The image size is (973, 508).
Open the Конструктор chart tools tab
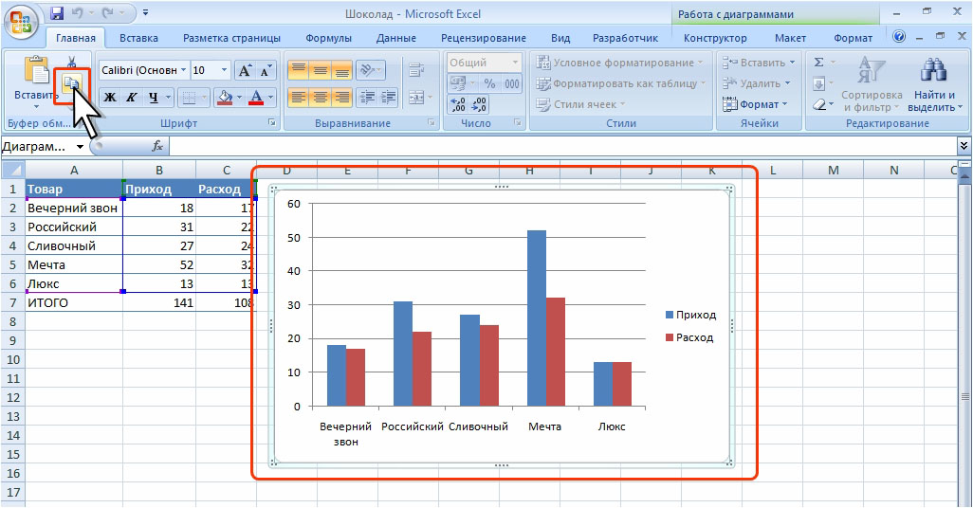pos(714,38)
